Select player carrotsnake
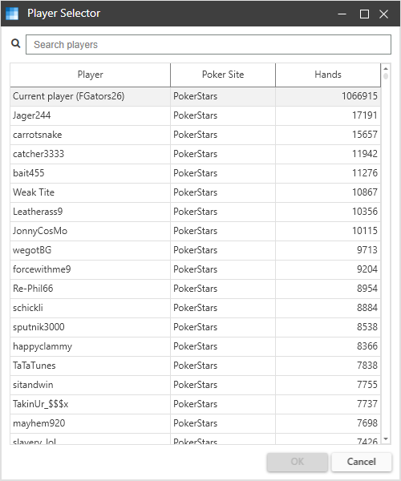Screen dimensions: 401x481 [195, 135]
